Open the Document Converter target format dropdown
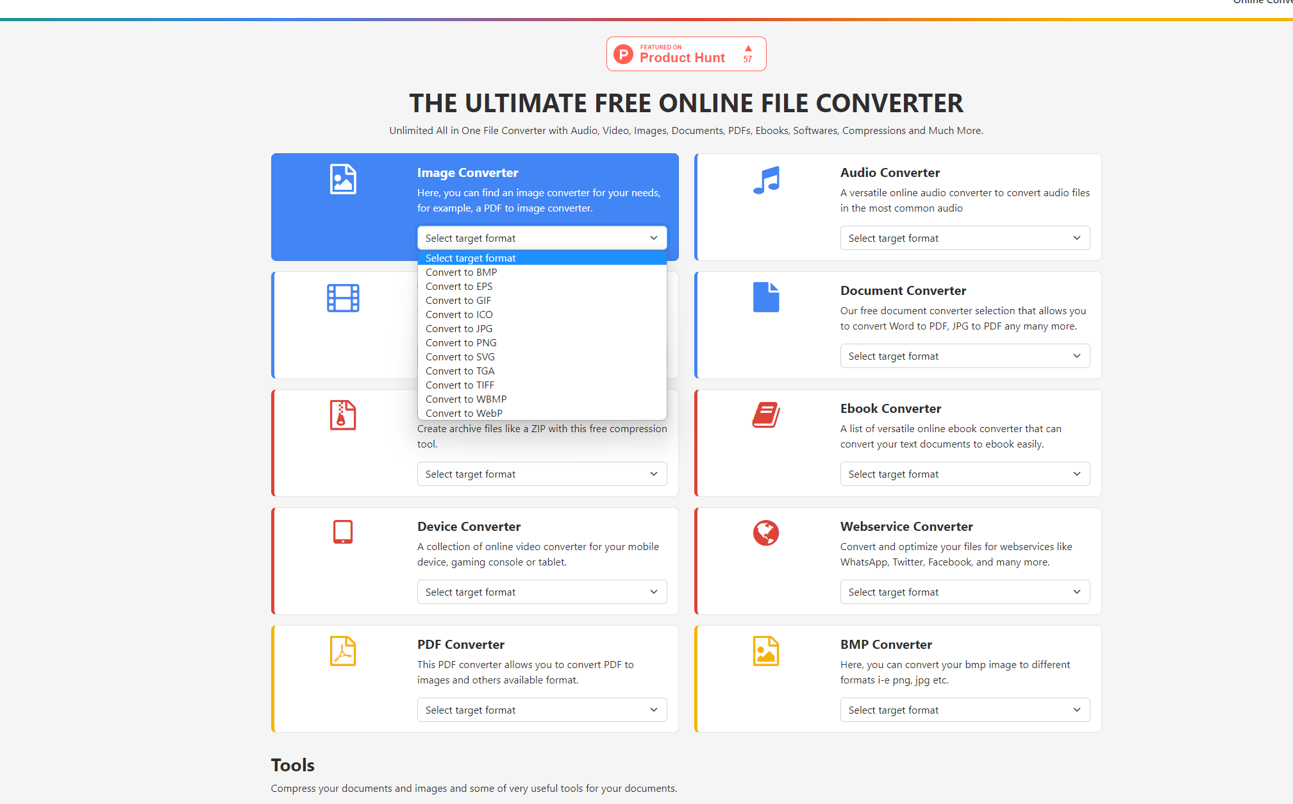The width and height of the screenshot is (1293, 804). 964,356
